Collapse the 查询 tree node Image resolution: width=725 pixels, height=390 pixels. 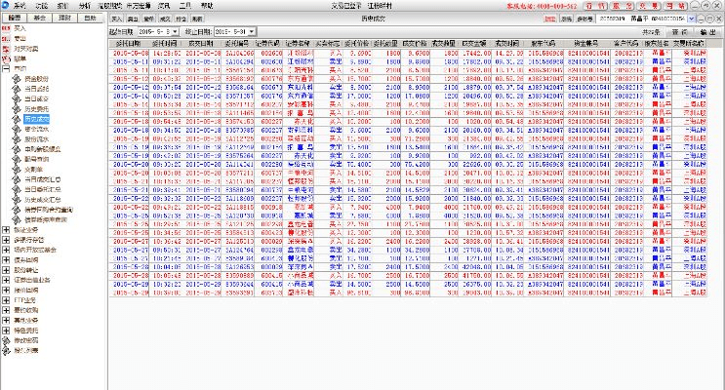(6, 67)
